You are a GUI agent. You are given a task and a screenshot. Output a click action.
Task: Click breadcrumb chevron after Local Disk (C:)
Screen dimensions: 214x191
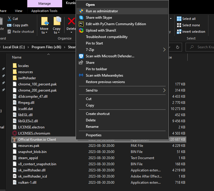tap(28, 47)
